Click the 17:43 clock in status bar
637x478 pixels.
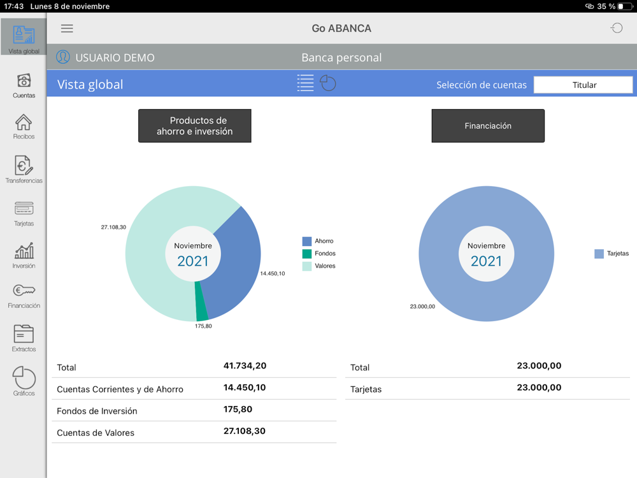(14, 6)
